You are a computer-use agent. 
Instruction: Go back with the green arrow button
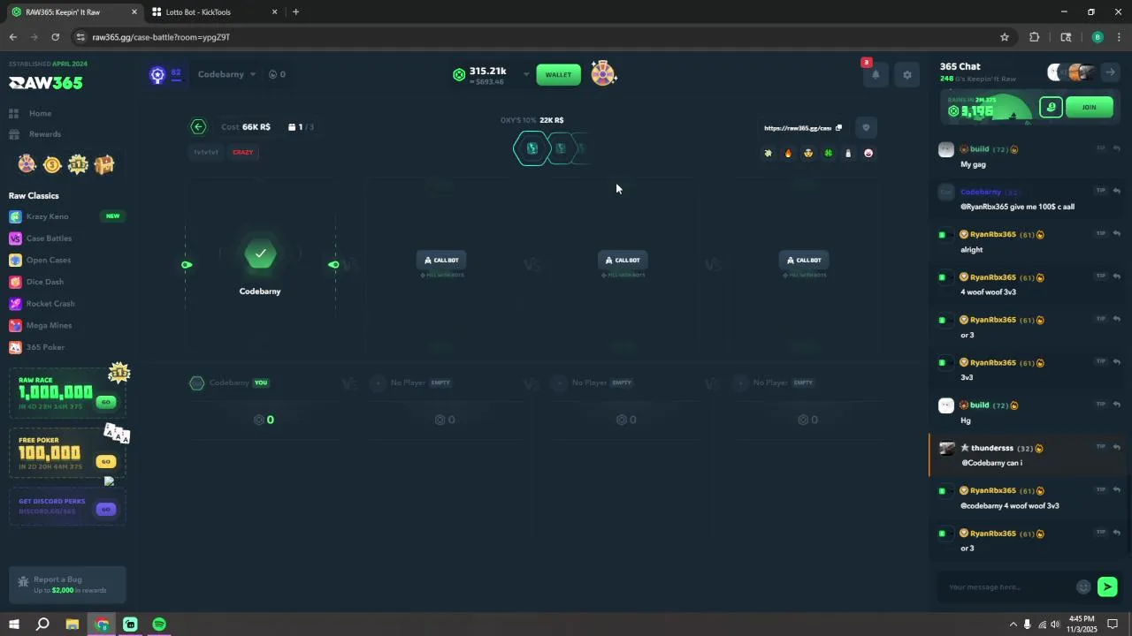198,127
